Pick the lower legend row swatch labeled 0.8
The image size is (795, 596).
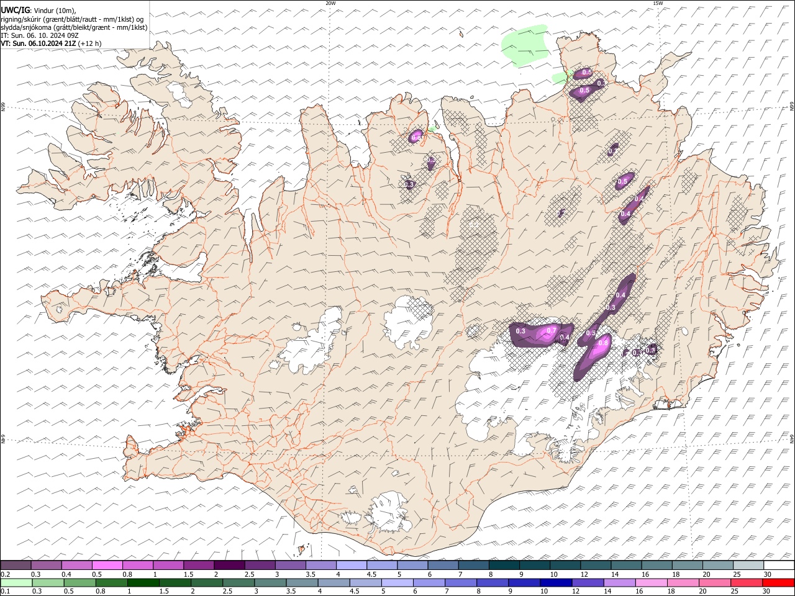pyautogui.click(x=112, y=583)
